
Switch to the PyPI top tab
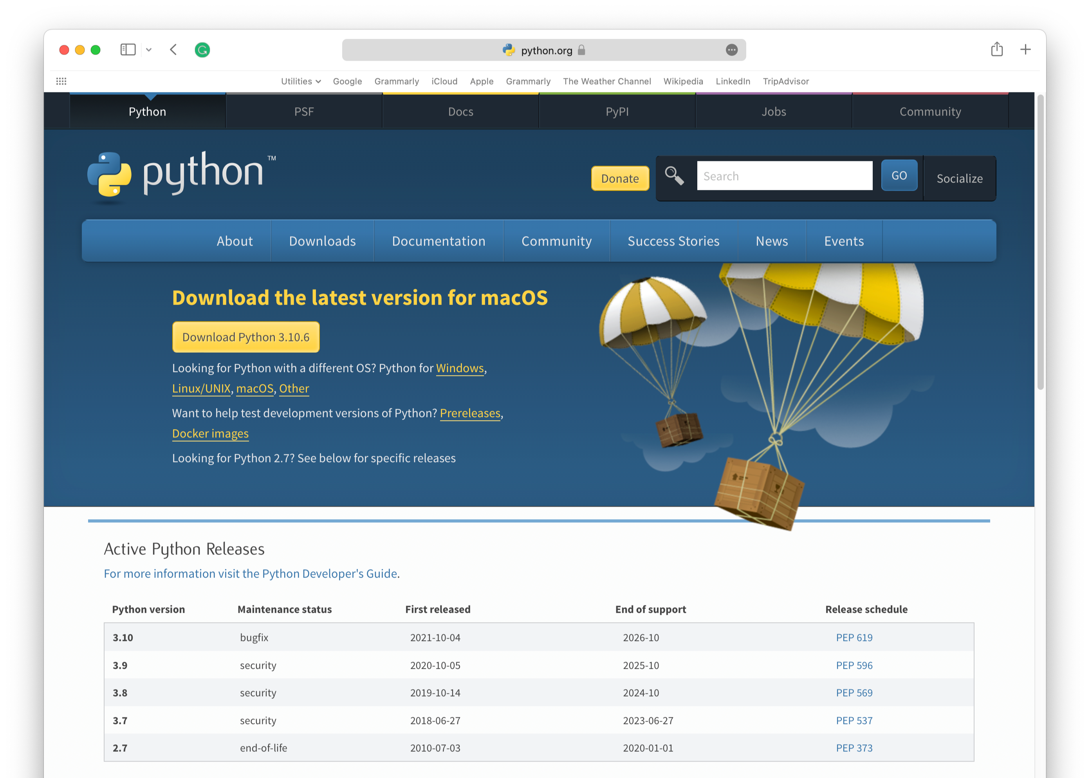617,112
